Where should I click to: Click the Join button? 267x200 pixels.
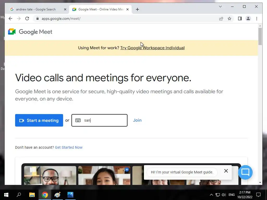click(x=137, y=120)
